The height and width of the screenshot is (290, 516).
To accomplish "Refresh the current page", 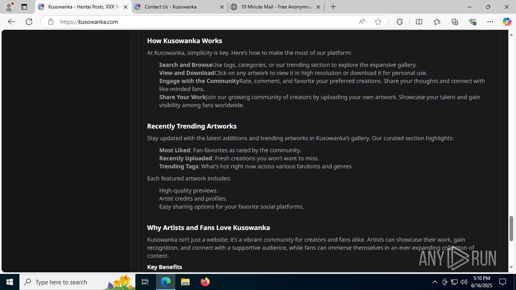I will [x=29, y=22].
